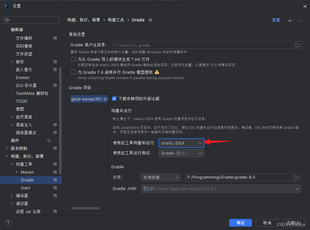Click project-level marker icon beside GUI 设计器

click(55, 85)
